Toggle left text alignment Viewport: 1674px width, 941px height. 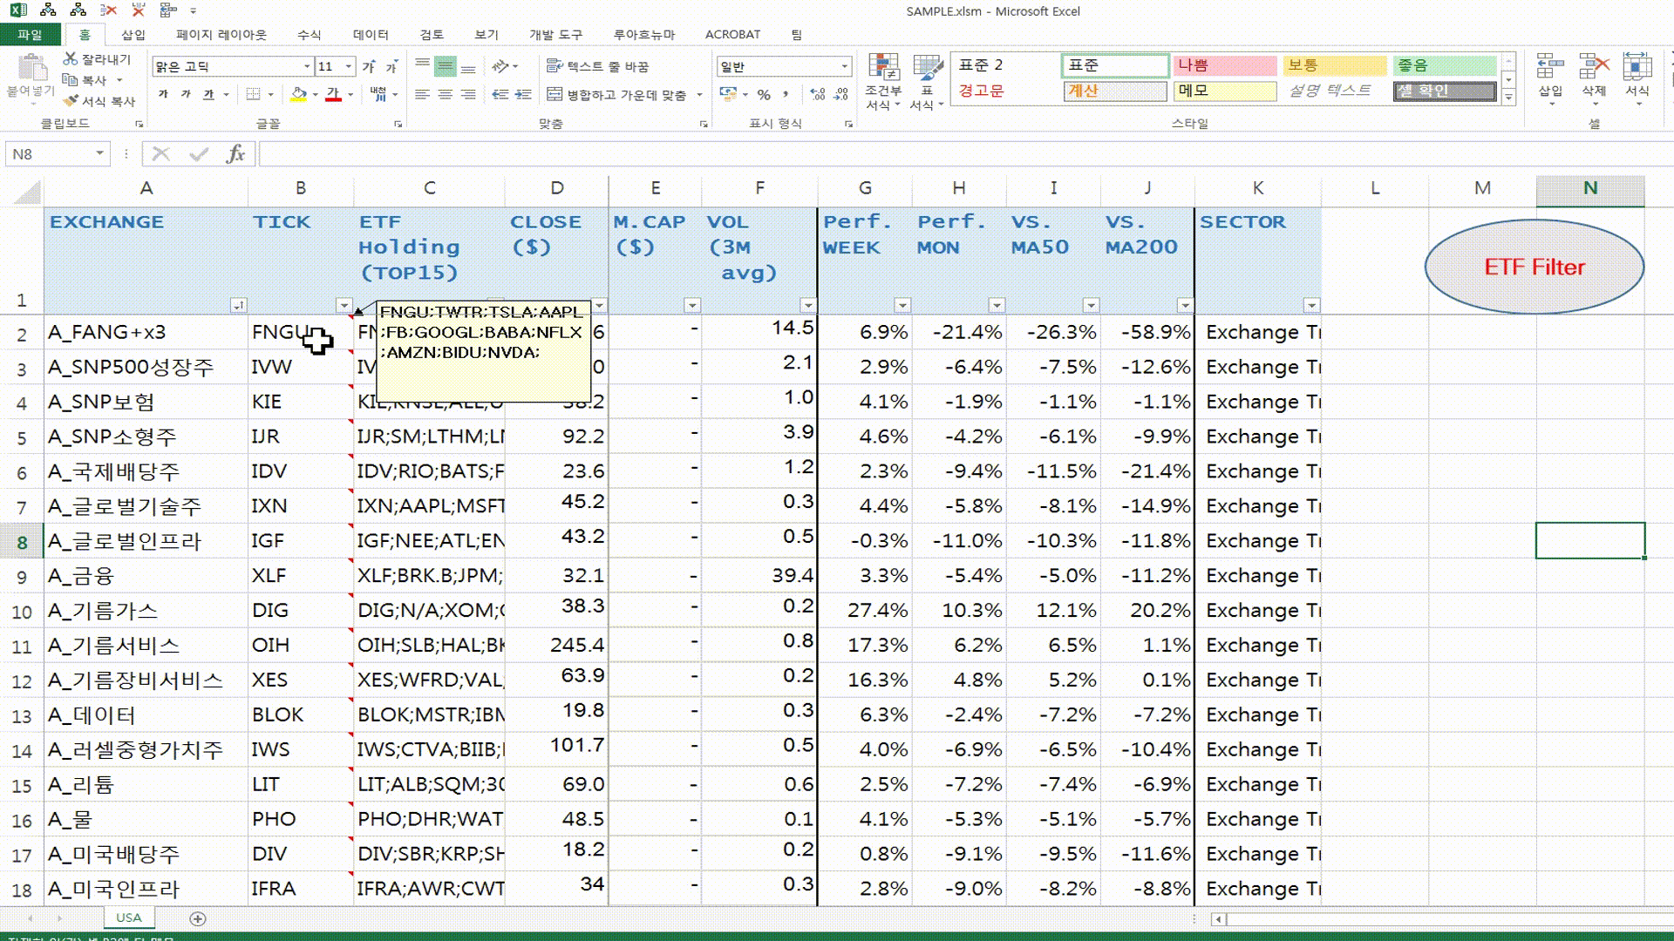tap(422, 94)
